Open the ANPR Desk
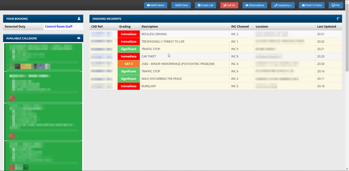This screenshot has width=349, height=171. tap(181, 5)
